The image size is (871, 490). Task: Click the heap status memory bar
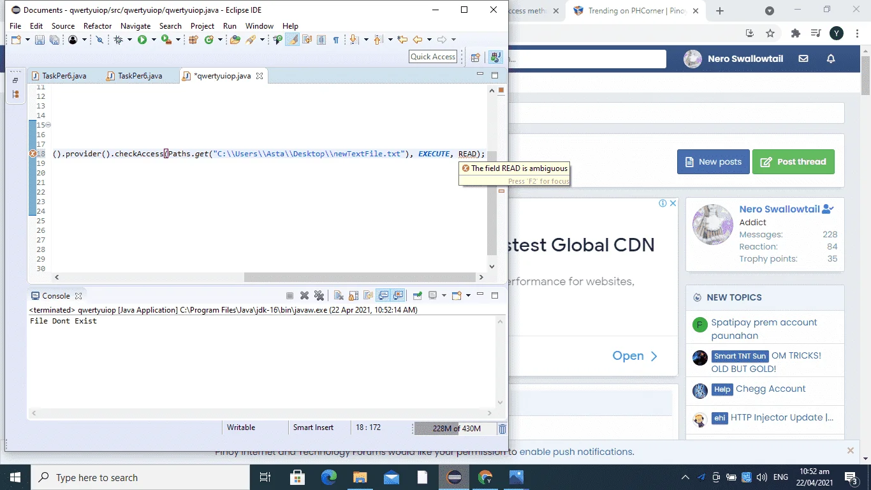coord(455,428)
